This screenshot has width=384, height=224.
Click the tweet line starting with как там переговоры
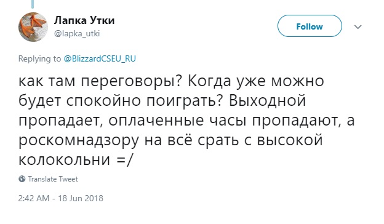171,81
